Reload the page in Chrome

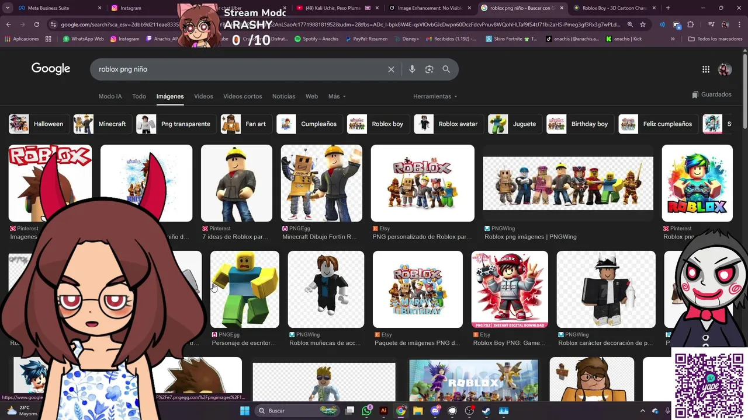tap(36, 24)
